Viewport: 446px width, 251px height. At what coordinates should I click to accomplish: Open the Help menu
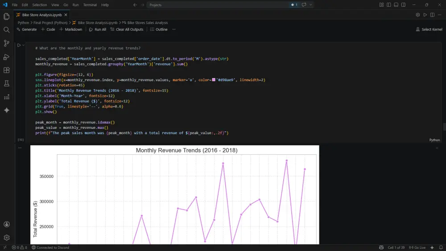pyautogui.click(x=105, y=5)
